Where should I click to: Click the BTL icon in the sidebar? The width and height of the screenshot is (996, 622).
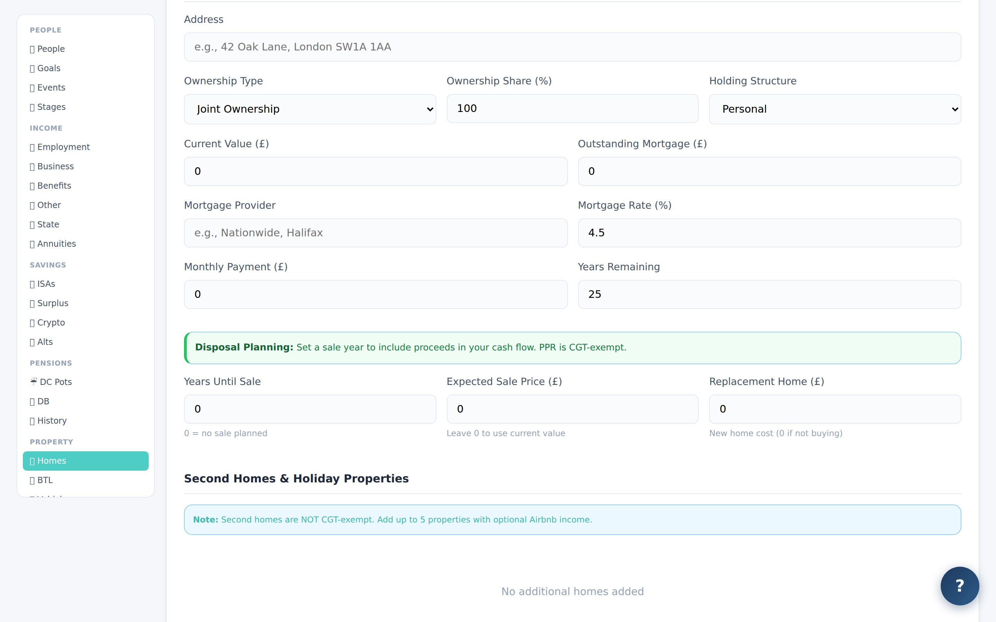point(33,480)
